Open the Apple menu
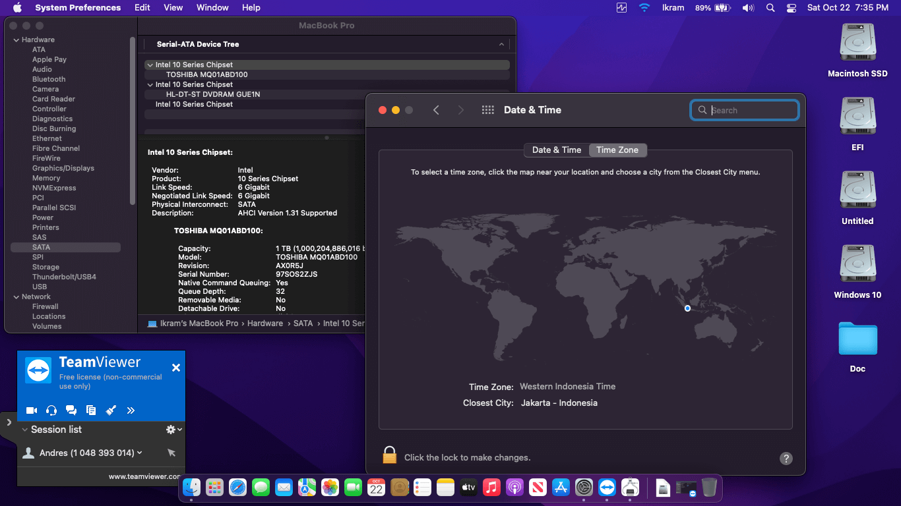This screenshot has height=506, width=901. tap(17, 8)
